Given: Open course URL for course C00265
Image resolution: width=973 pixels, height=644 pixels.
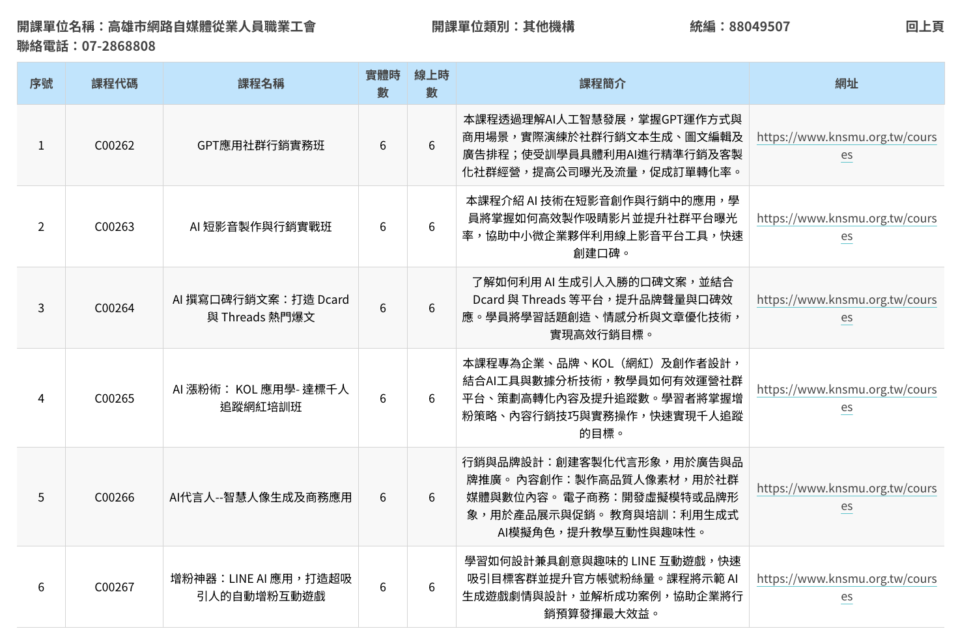Looking at the screenshot, I should coord(846,390).
